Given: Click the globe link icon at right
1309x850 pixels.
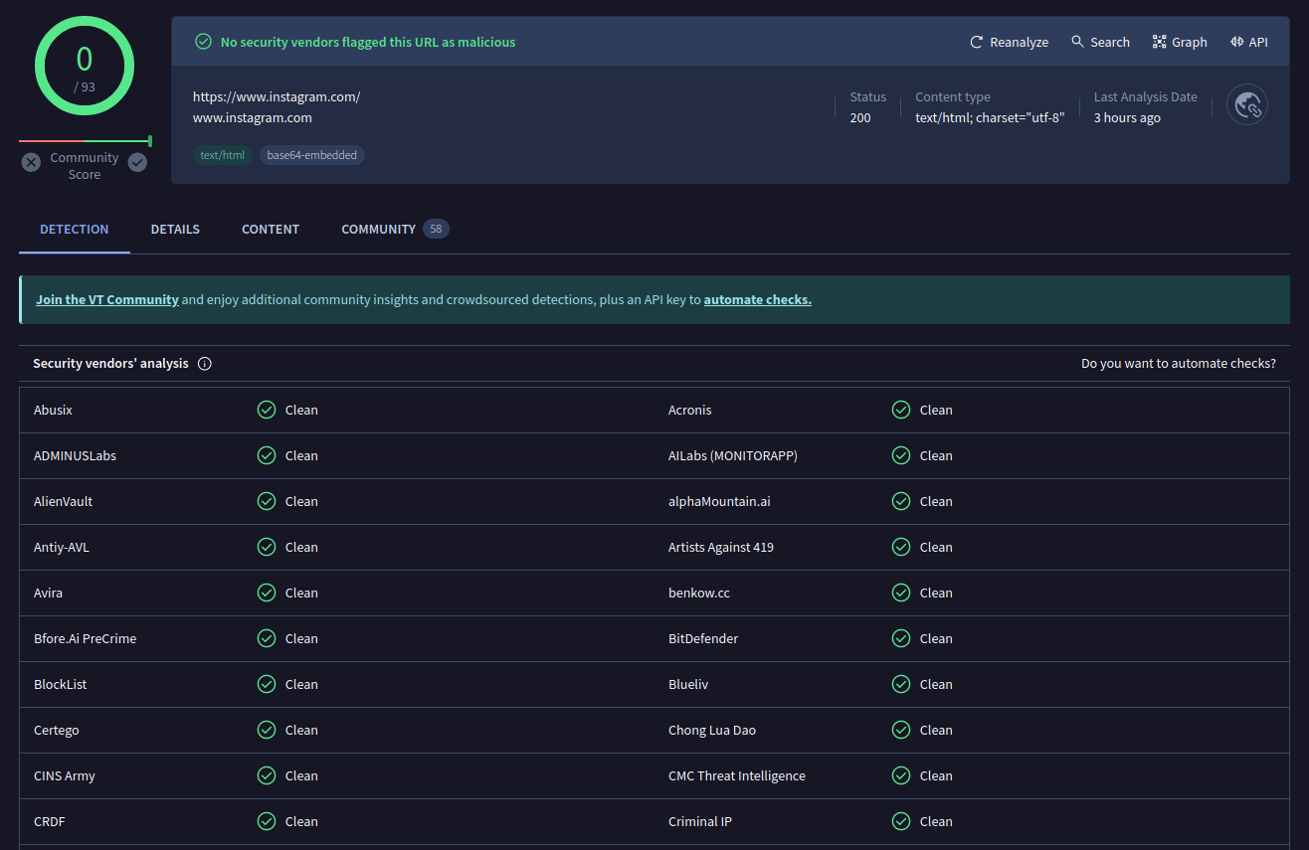Looking at the screenshot, I should [x=1247, y=104].
